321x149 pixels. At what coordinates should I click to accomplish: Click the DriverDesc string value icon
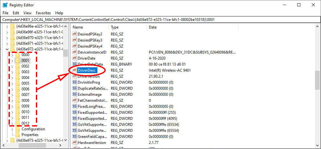[75, 70]
